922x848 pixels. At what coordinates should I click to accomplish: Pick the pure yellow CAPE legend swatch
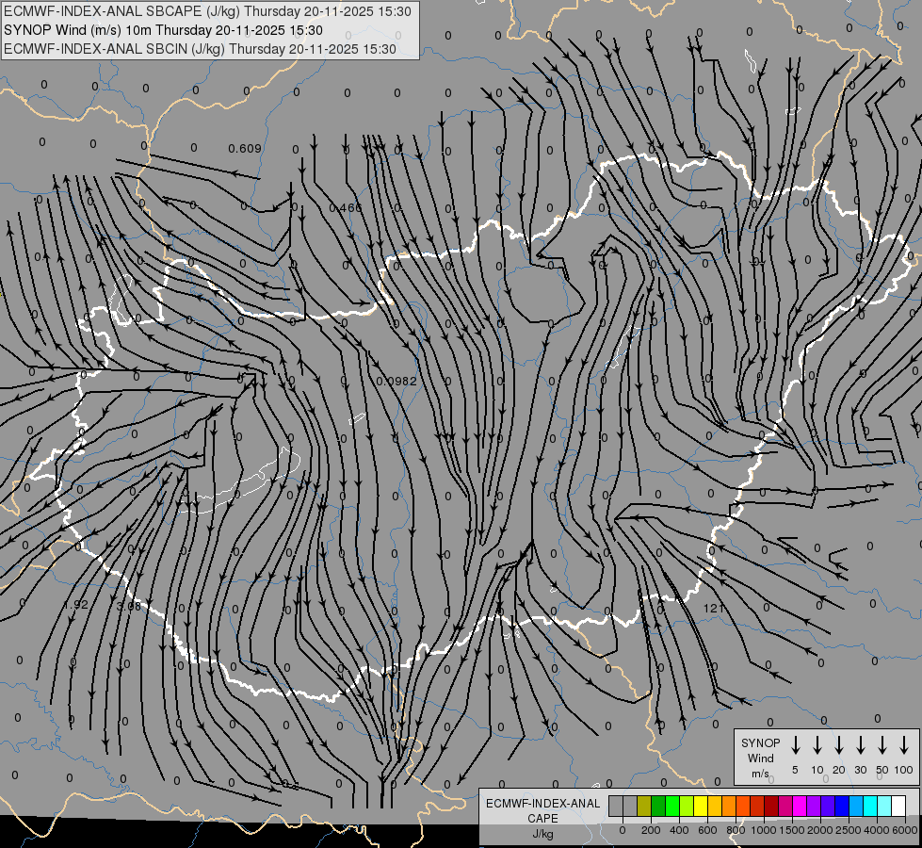coord(701,806)
